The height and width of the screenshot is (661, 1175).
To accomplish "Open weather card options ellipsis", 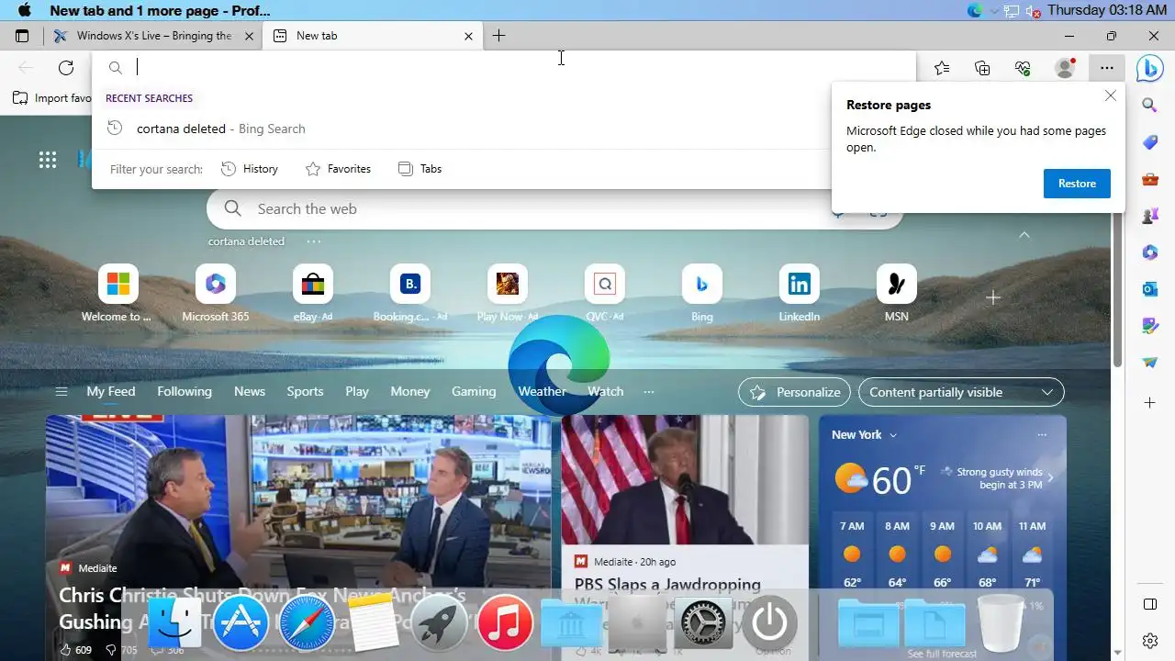I will tap(1042, 435).
